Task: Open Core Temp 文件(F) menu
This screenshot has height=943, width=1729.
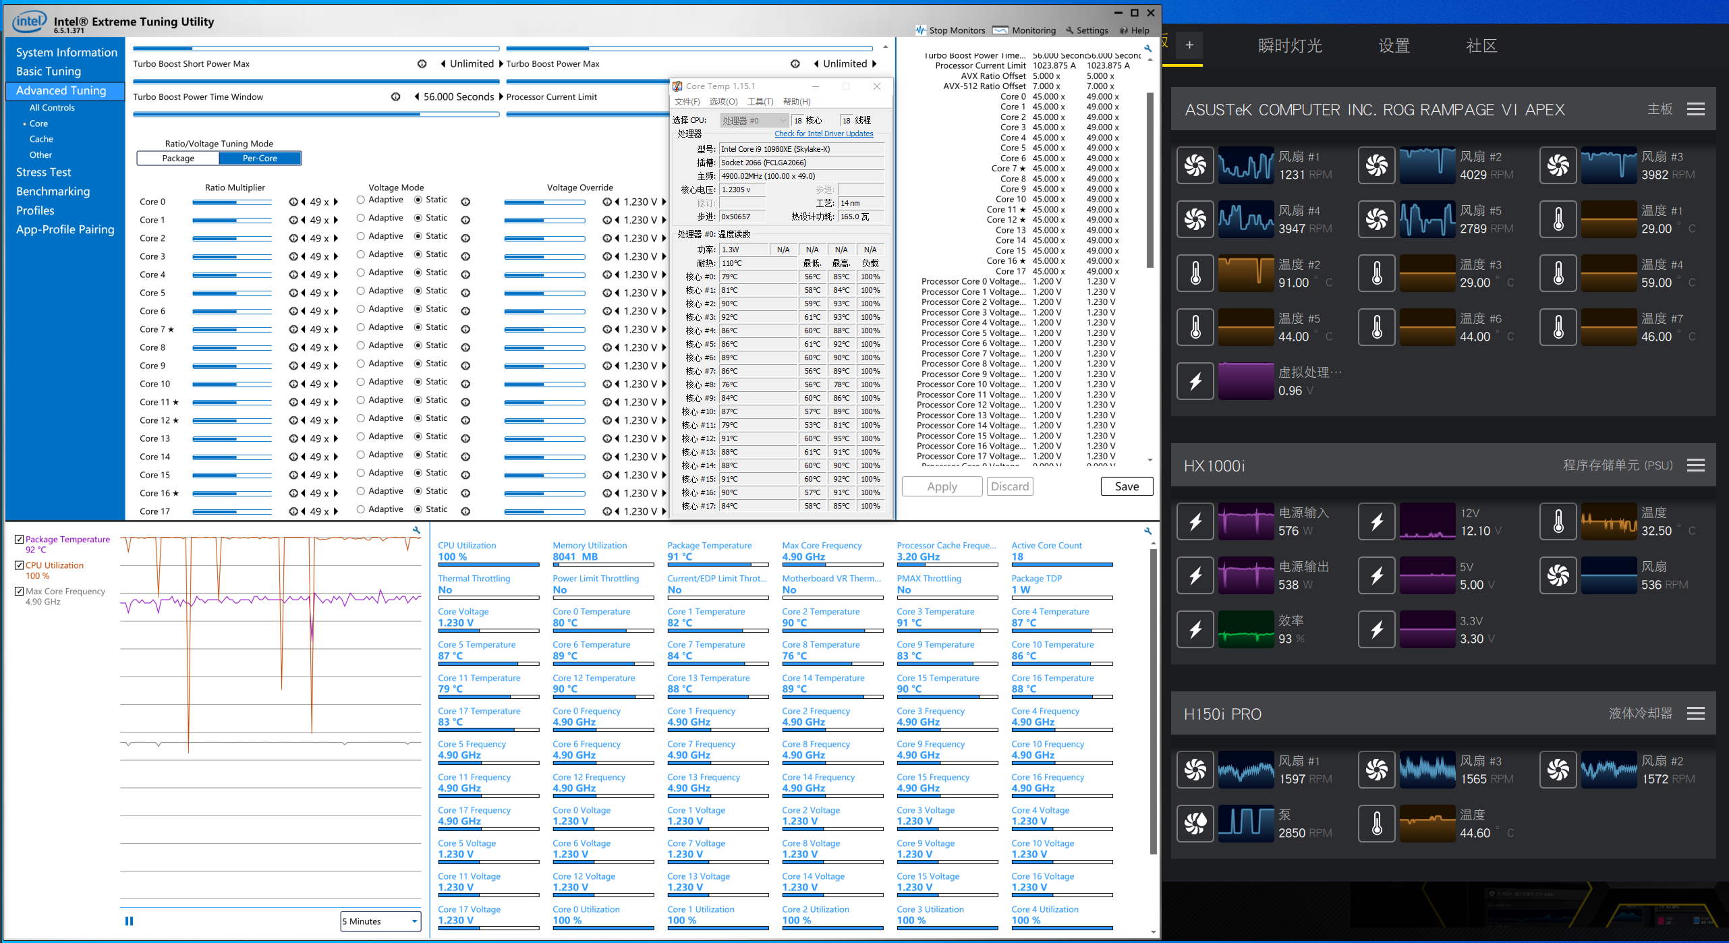Action: (x=687, y=102)
